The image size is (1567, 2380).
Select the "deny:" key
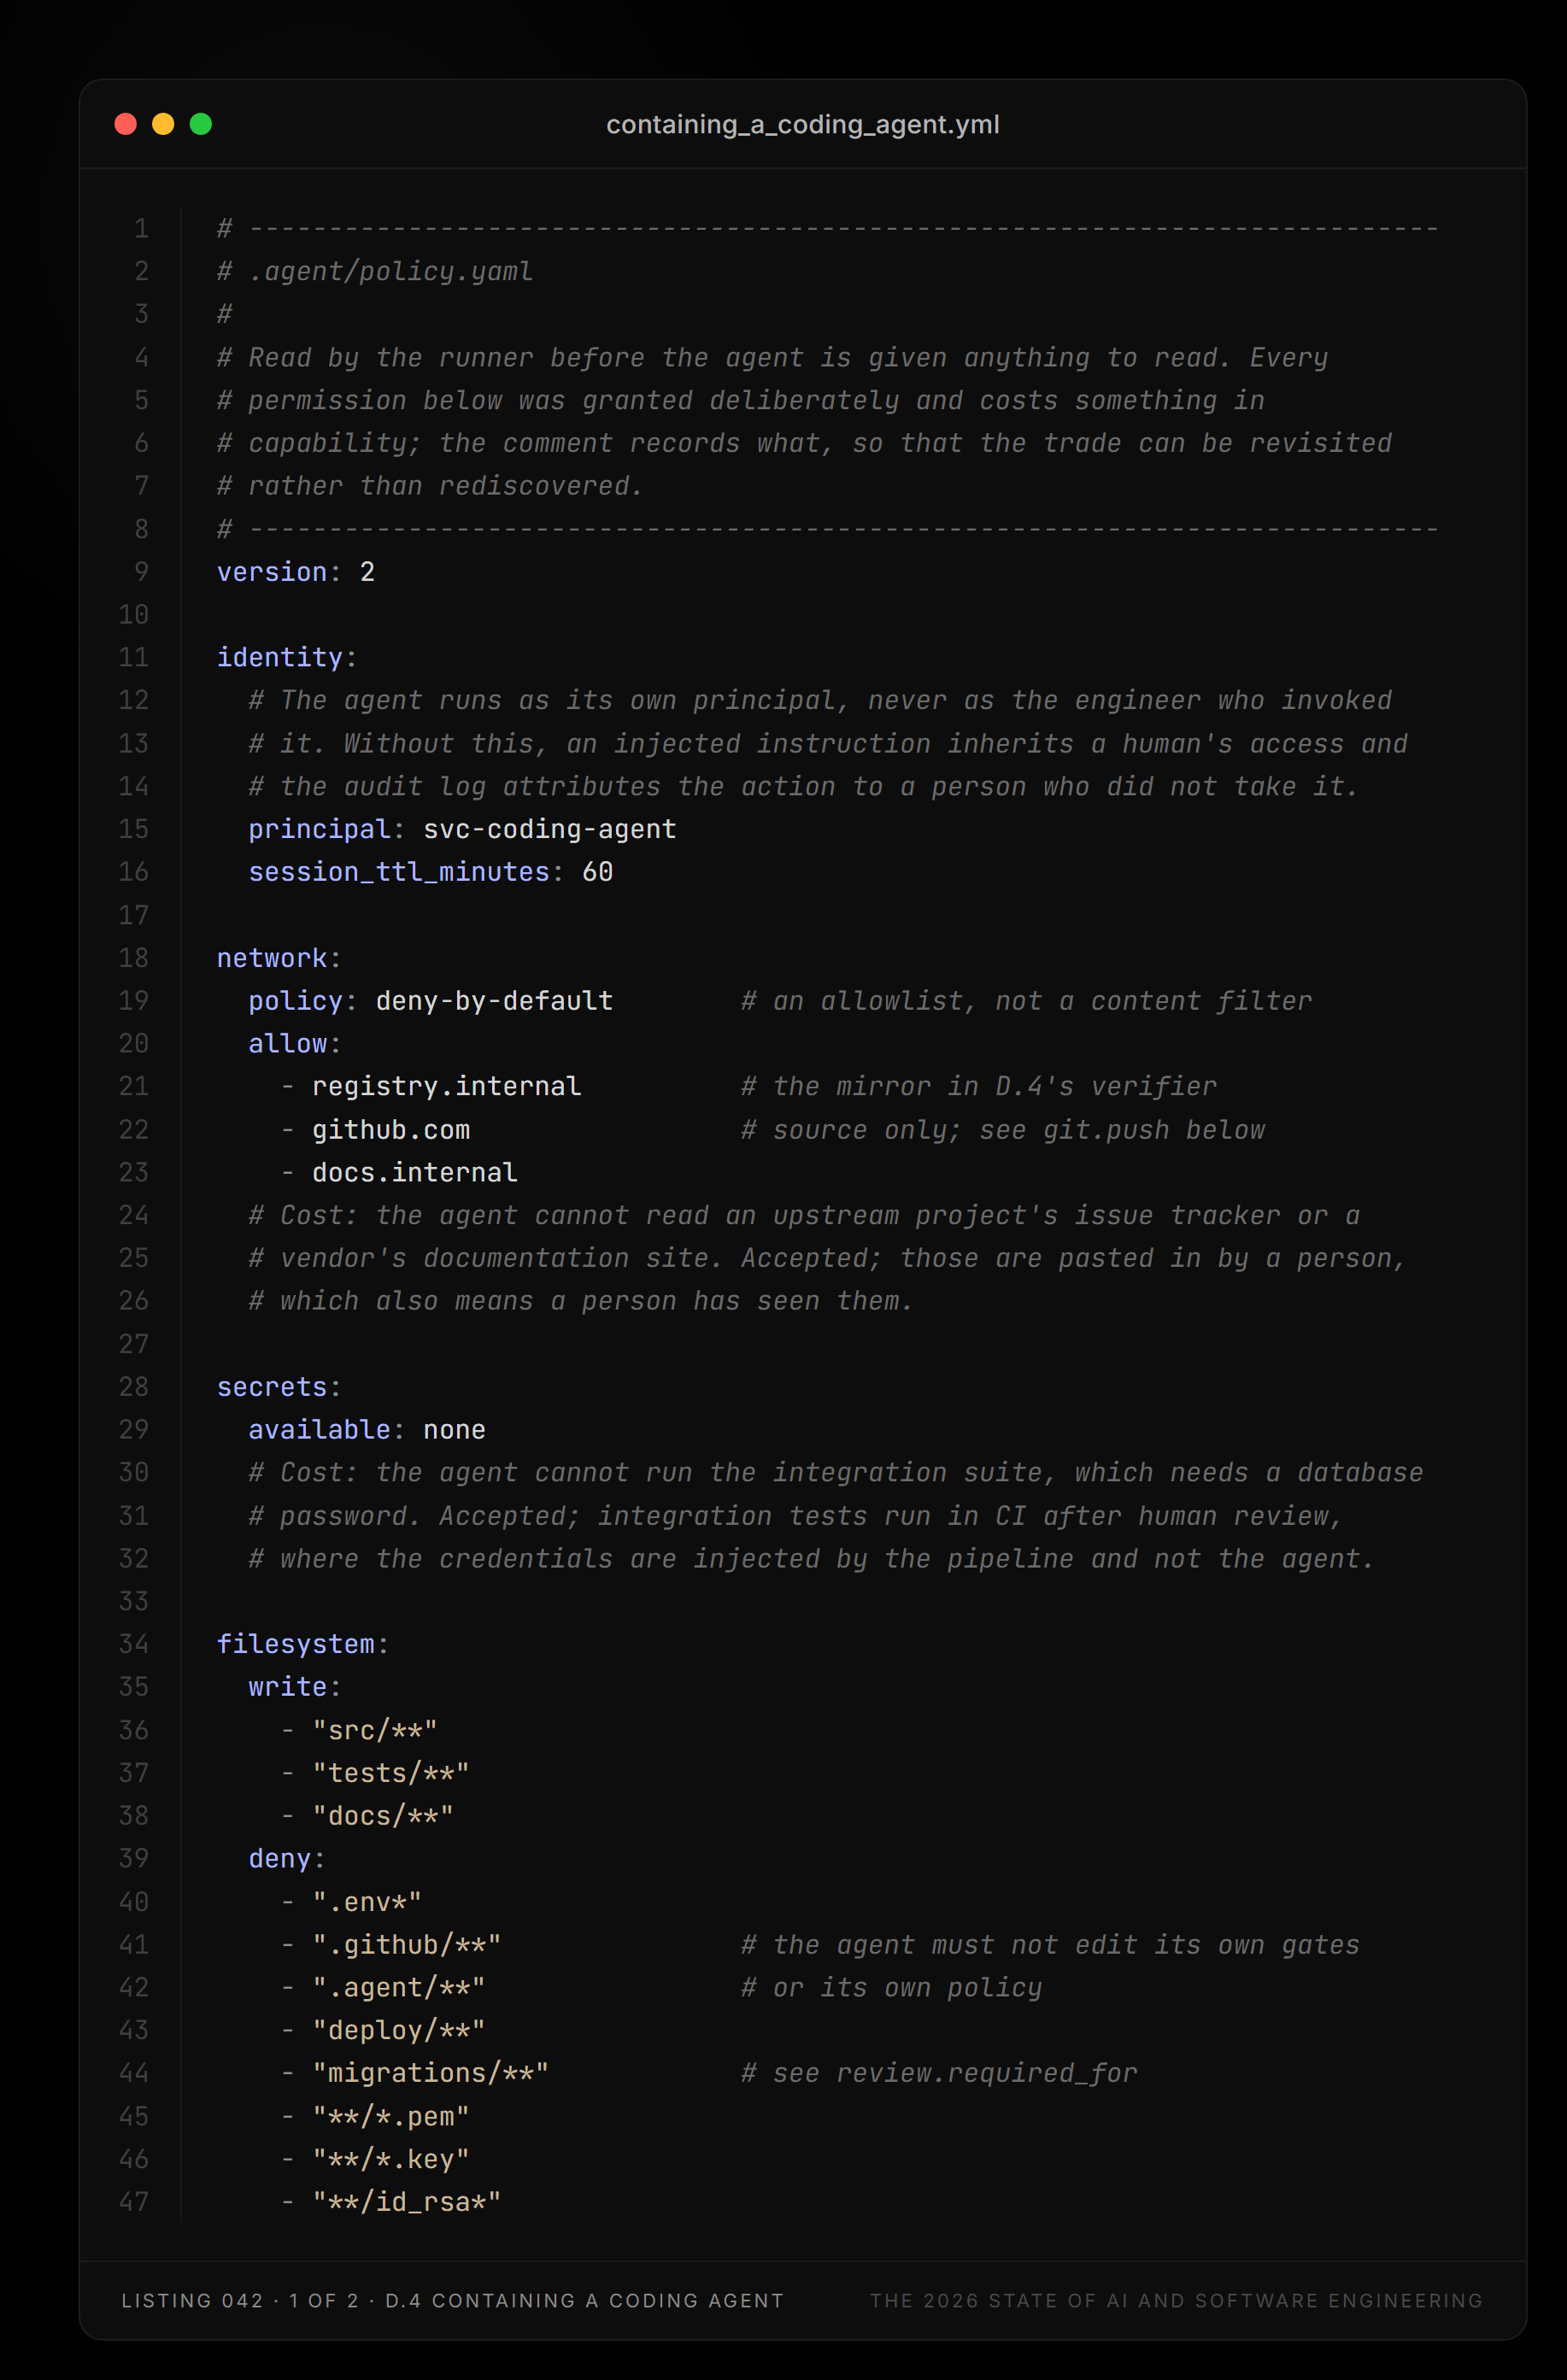coord(287,1859)
